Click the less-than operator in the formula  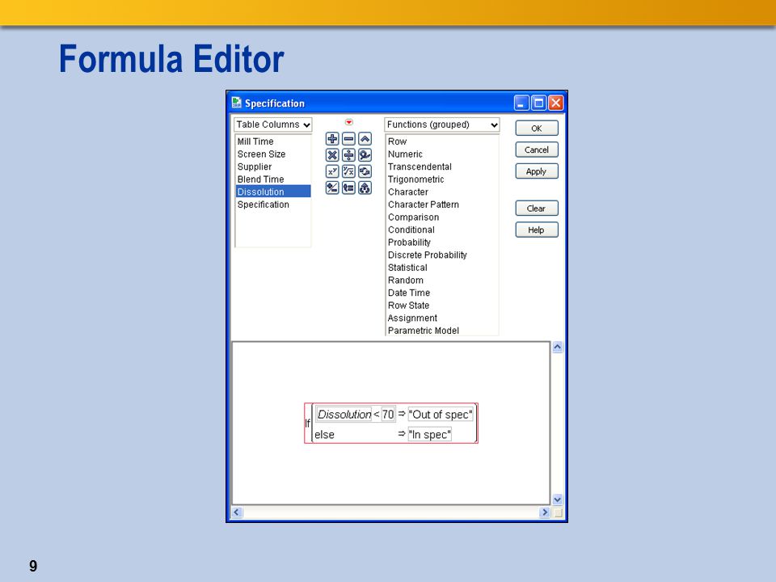377,414
